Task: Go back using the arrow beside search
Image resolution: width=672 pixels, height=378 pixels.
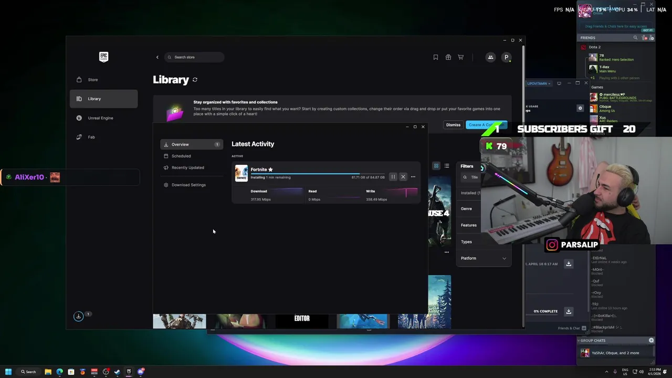Action: pos(157,57)
